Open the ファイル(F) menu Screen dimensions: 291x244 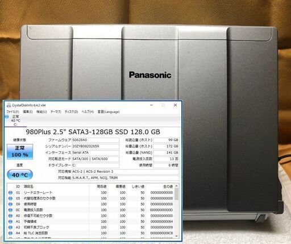tap(13, 111)
